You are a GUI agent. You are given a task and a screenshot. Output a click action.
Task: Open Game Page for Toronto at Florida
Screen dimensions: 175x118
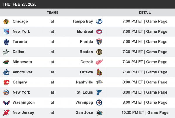pyautogui.click(x=157, y=42)
